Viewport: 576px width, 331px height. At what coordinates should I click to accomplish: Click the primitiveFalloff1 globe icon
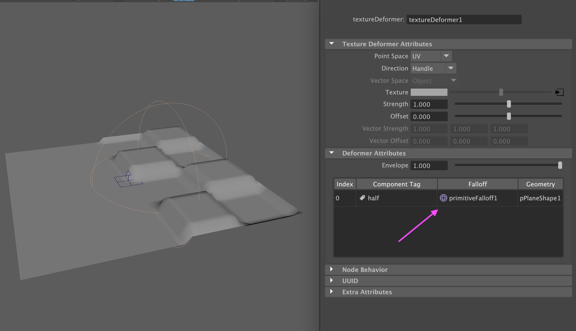pos(443,198)
